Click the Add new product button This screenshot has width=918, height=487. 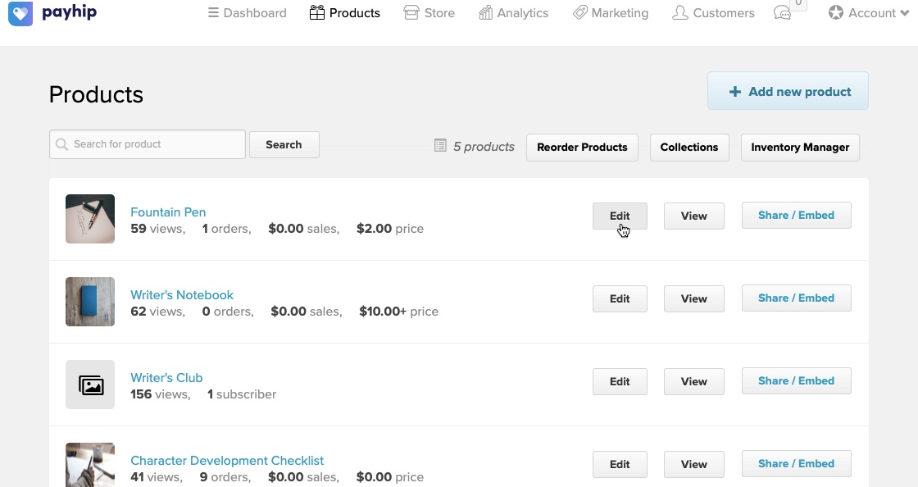(x=787, y=91)
